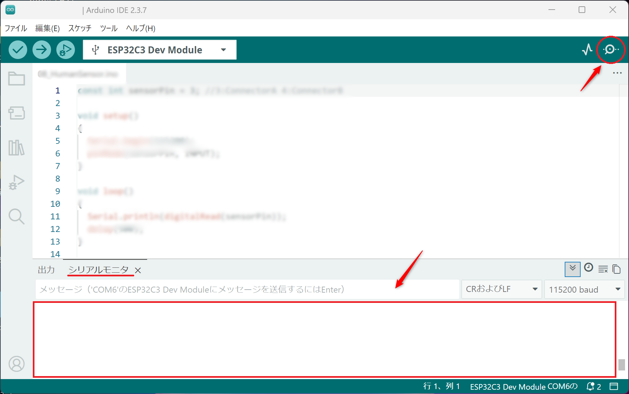
Task: Start debugging with the debug play icon
Action: pyautogui.click(x=66, y=50)
